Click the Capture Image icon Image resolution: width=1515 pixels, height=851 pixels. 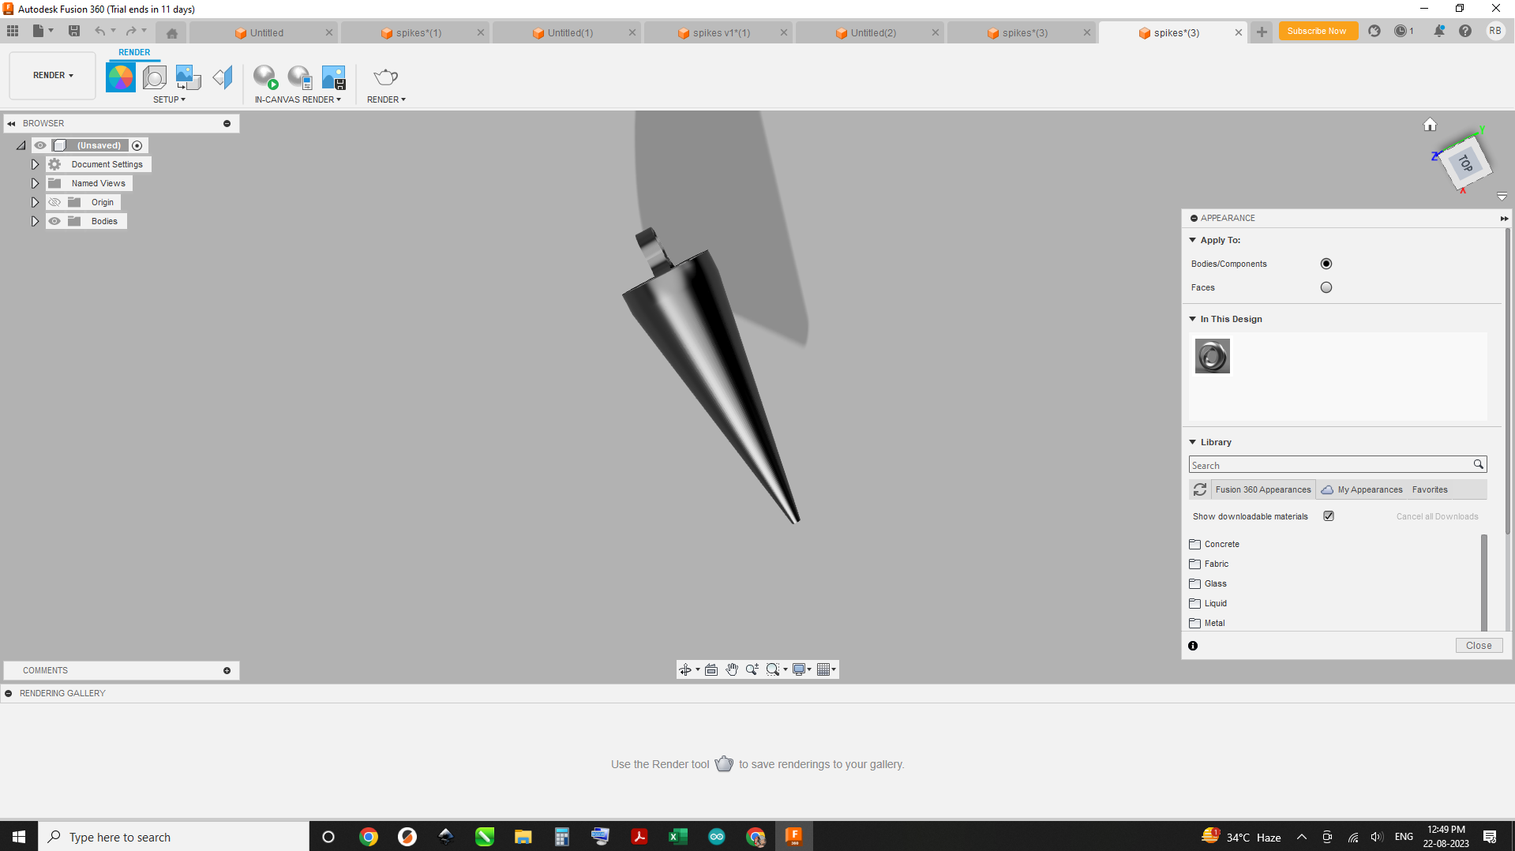point(333,78)
